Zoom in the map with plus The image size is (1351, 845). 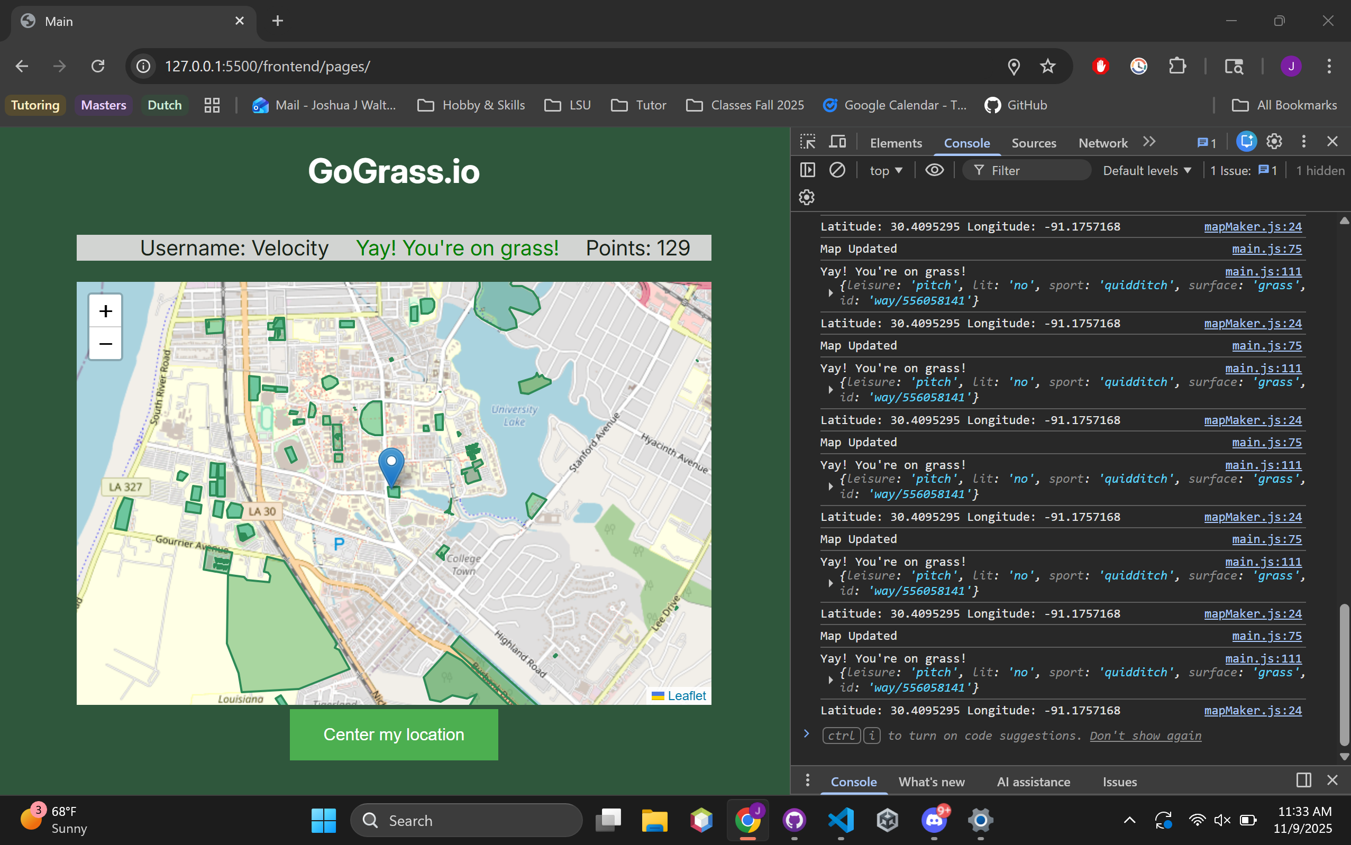106,311
